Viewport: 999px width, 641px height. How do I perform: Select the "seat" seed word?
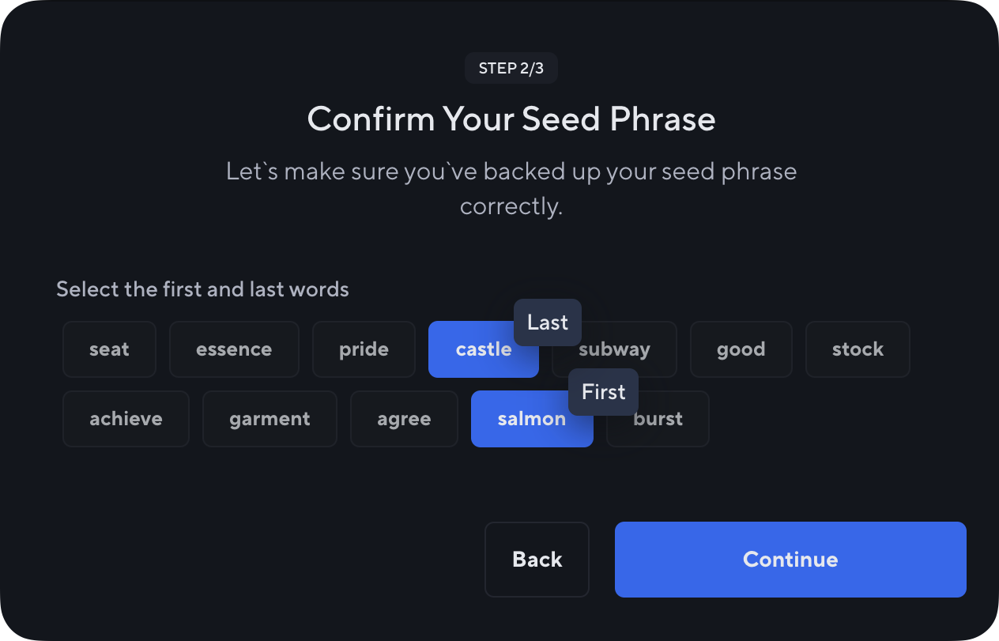point(109,349)
